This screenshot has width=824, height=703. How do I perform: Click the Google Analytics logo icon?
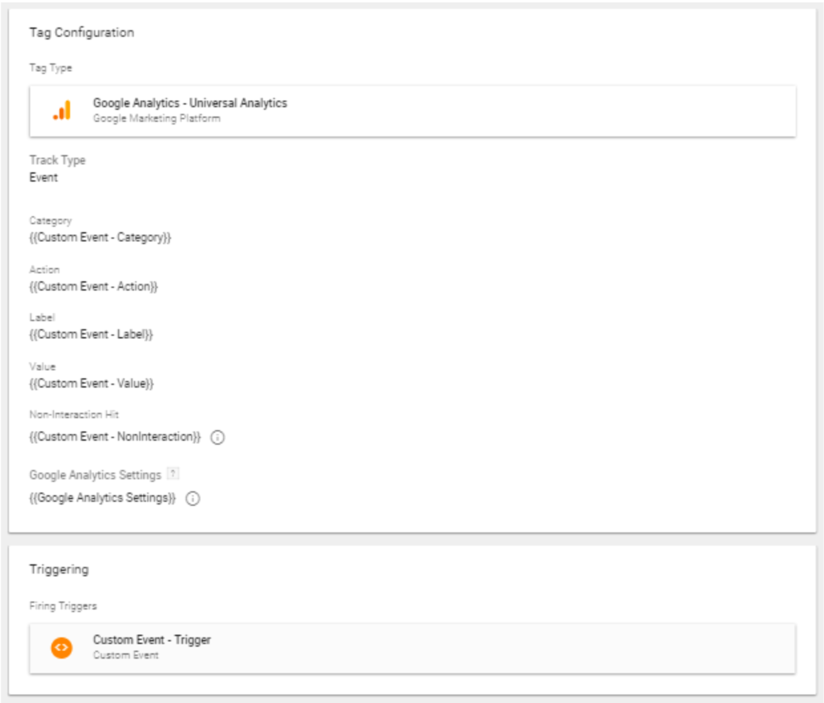pos(61,111)
